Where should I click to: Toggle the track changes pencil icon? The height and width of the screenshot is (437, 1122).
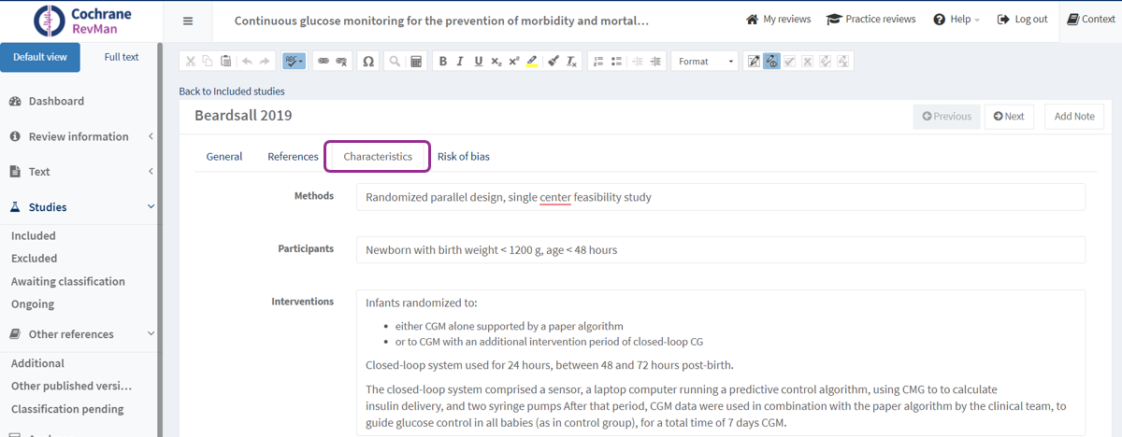(x=754, y=62)
